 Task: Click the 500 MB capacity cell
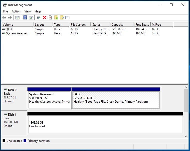116,33
